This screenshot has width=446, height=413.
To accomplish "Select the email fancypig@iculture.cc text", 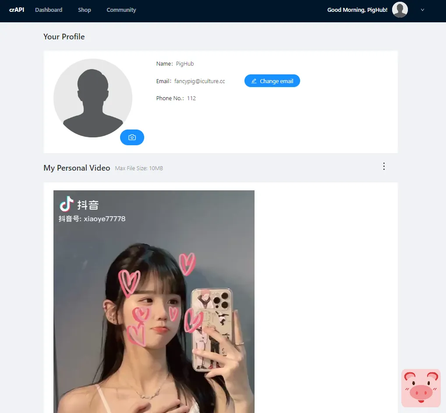I will (199, 81).
